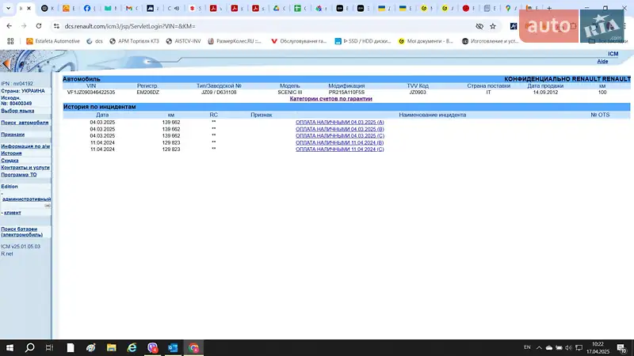Open Контракты и услуги in the sidebar
634x356 pixels.
coord(25,168)
